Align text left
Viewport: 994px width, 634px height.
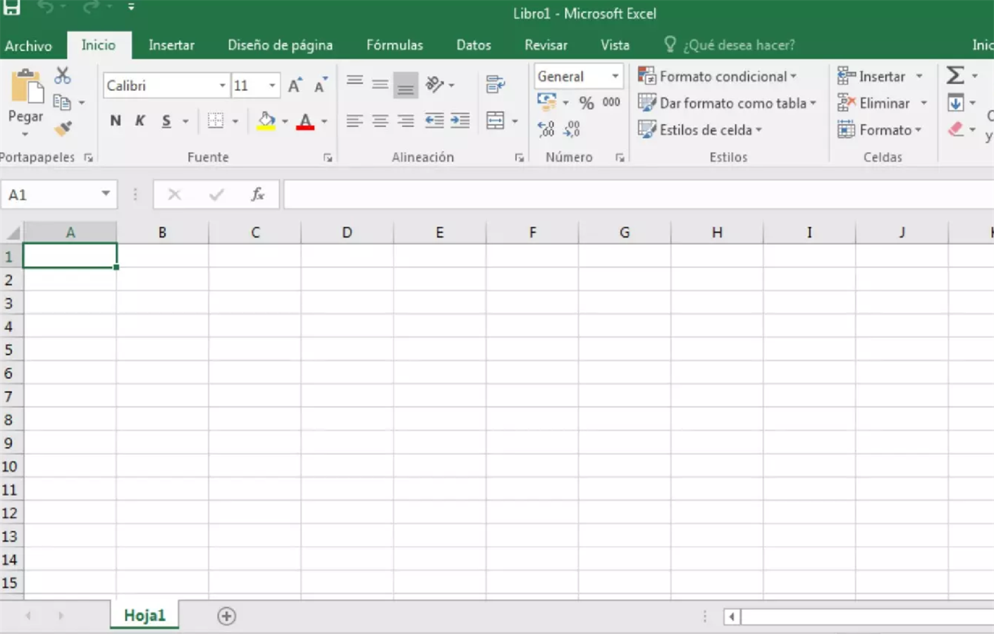click(355, 121)
